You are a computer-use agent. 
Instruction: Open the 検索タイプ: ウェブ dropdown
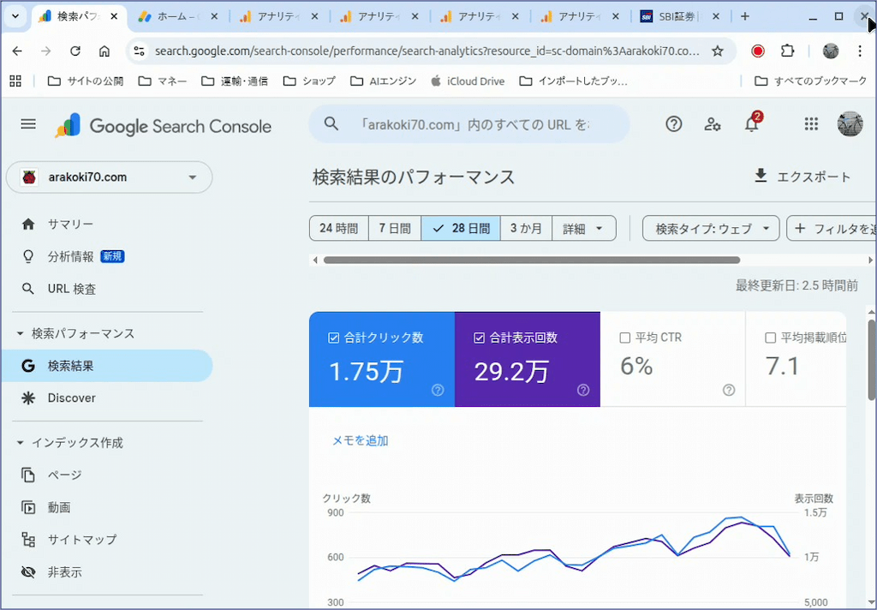coord(711,229)
